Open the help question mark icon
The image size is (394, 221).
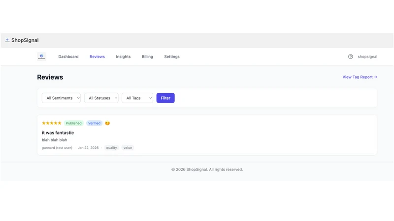click(x=350, y=56)
